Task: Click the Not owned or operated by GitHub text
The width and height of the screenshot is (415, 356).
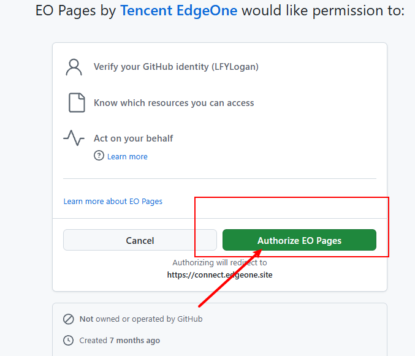Action: coord(141,319)
